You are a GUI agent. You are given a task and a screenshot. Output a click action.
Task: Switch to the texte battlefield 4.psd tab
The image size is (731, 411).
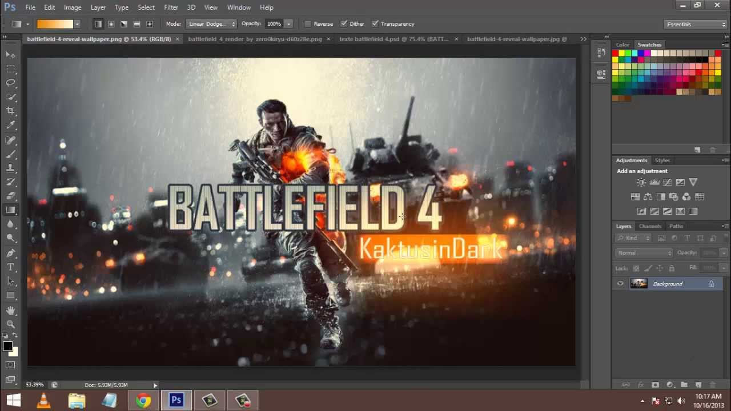(x=394, y=39)
